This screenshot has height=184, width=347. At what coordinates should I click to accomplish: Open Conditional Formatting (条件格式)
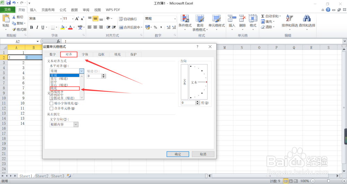pyautogui.click(x=185, y=23)
